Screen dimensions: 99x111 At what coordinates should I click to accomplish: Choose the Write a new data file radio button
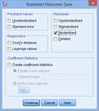pos(15,84)
